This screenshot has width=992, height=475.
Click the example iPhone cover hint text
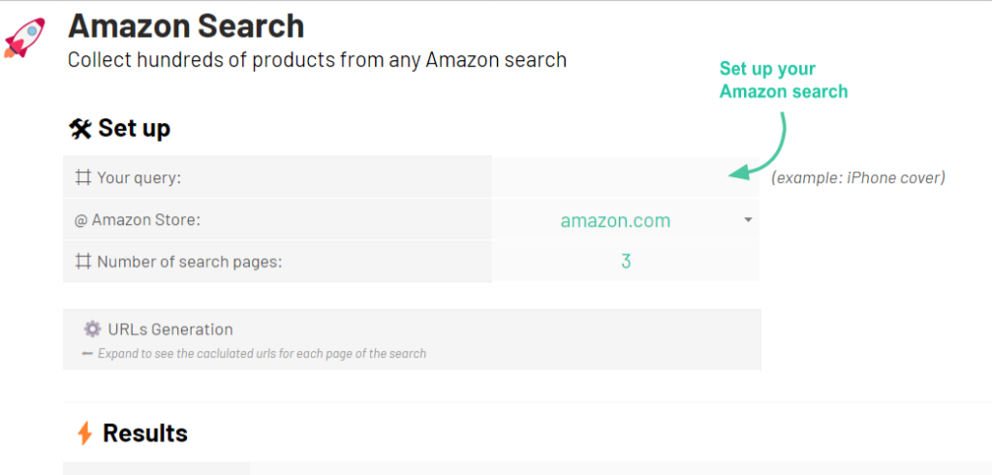point(858,178)
